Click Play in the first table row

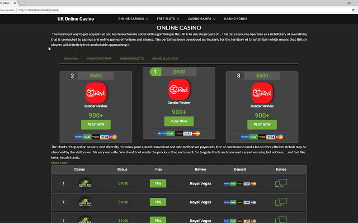158,183
